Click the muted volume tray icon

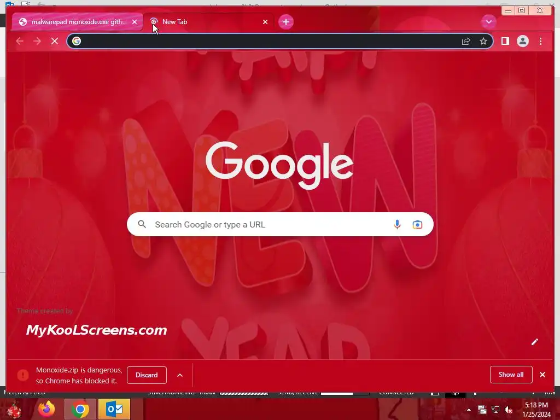point(509,410)
